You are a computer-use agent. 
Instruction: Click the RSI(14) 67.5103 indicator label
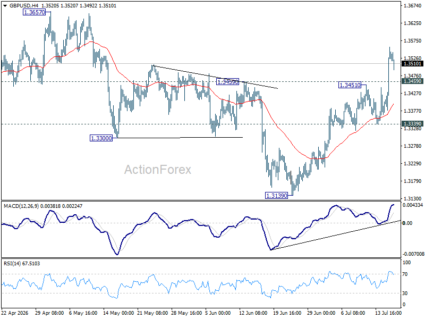coord(22,264)
